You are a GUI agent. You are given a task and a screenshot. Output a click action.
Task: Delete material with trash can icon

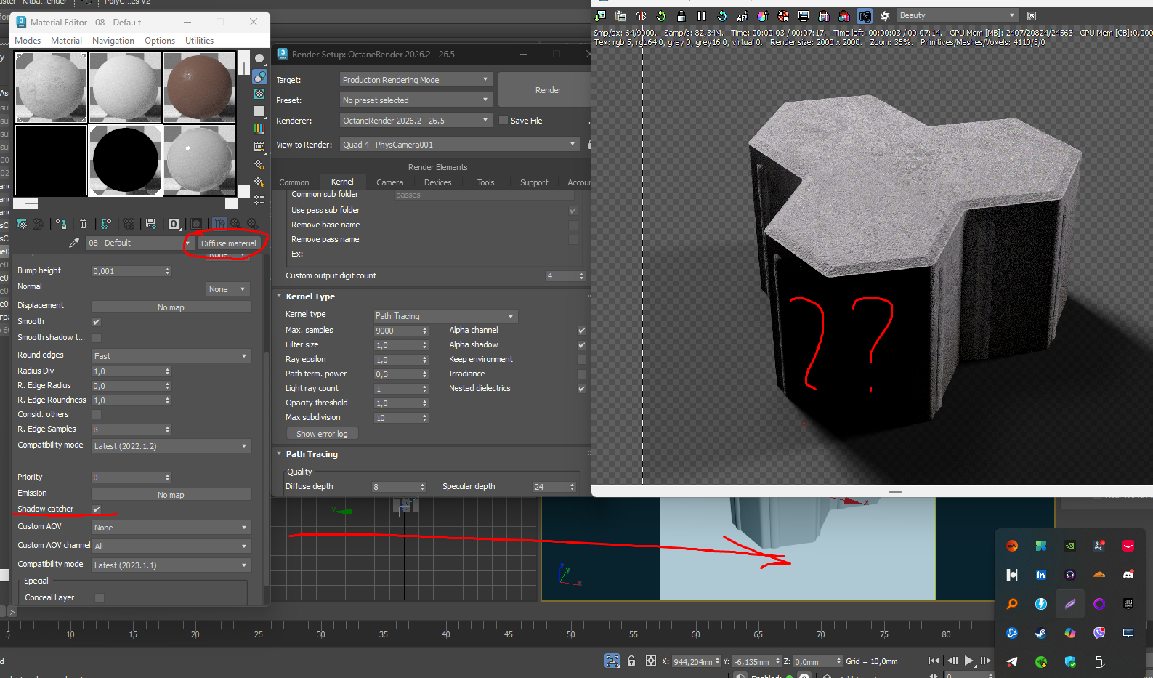(83, 224)
